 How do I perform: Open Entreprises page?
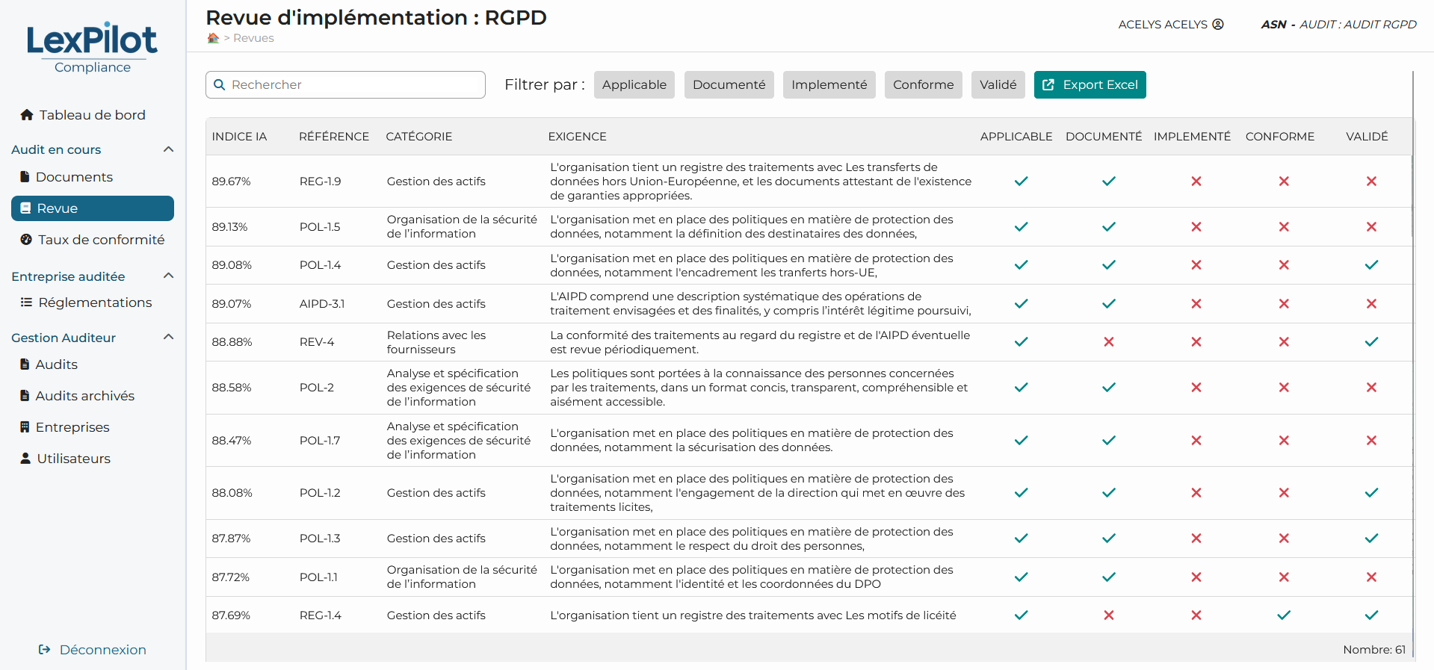[93, 427]
